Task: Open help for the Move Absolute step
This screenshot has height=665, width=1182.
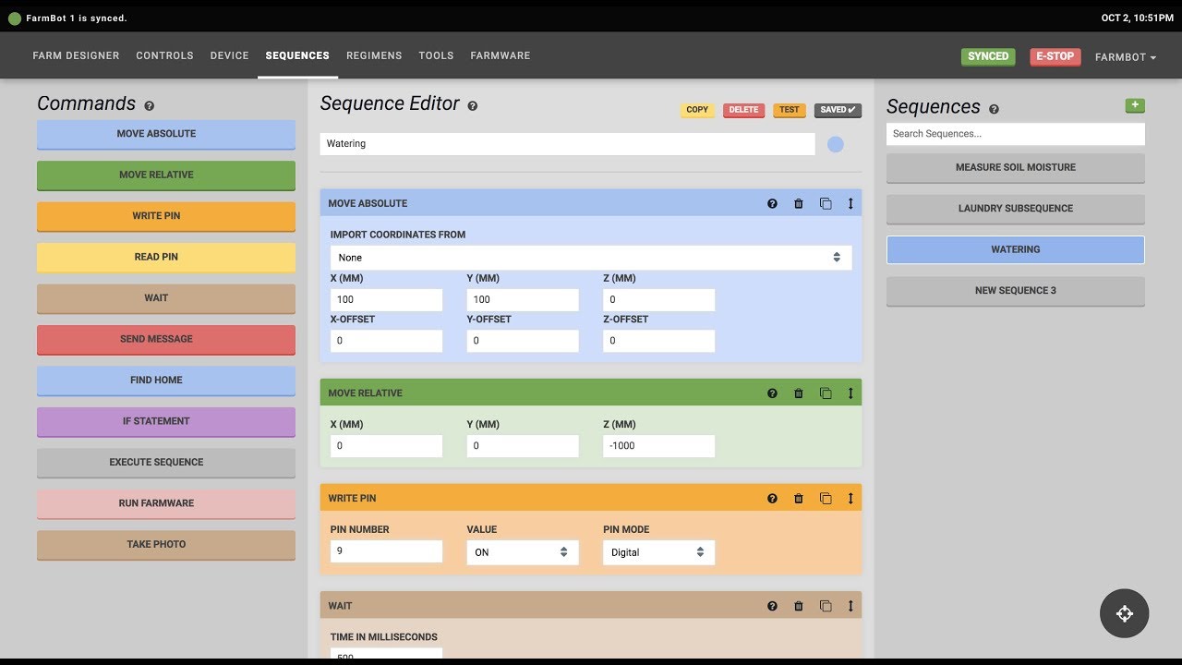Action: point(772,203)
